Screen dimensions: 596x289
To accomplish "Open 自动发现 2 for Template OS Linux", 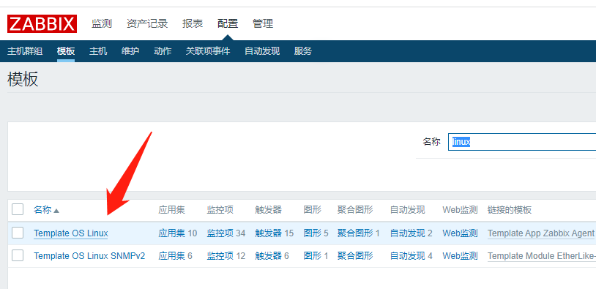I will click(x=408, y=233).
